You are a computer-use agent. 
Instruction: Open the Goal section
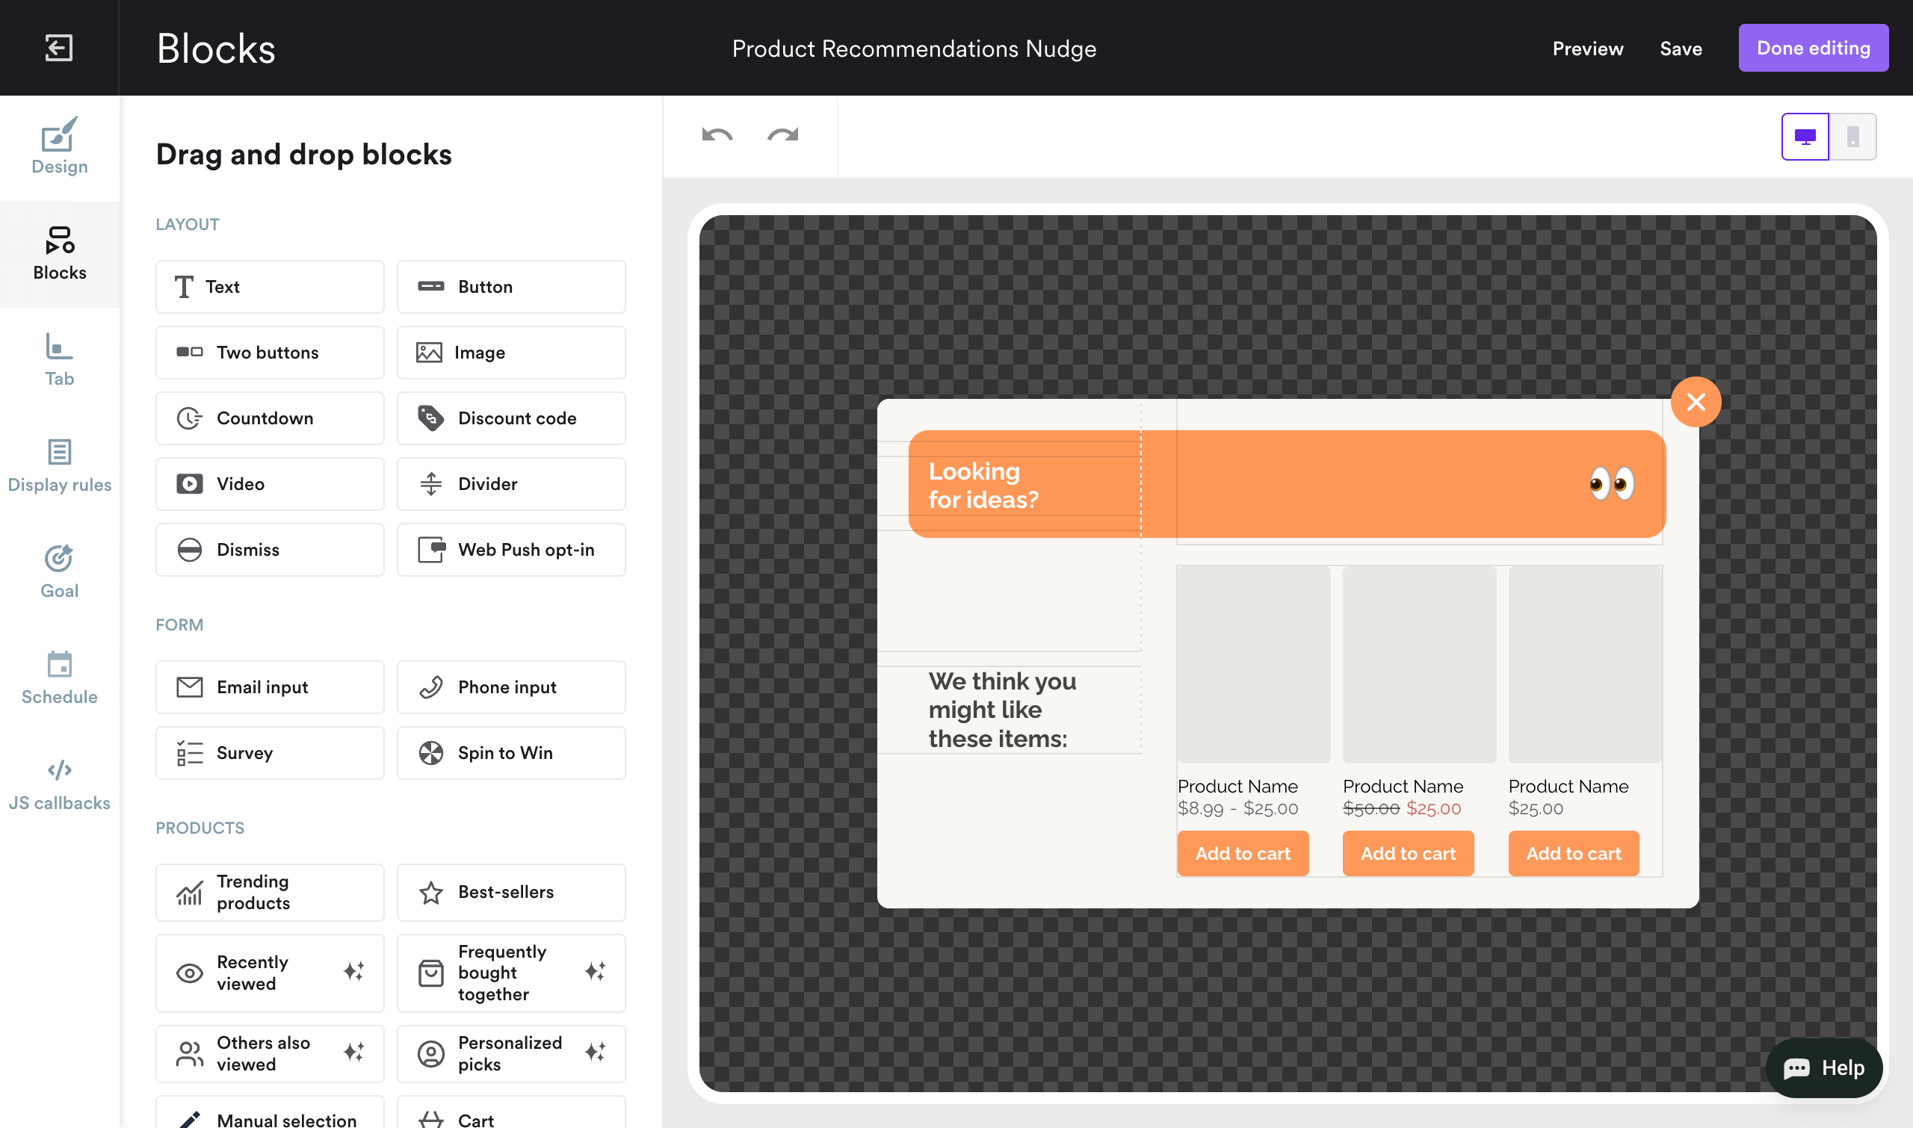(59, 571)
